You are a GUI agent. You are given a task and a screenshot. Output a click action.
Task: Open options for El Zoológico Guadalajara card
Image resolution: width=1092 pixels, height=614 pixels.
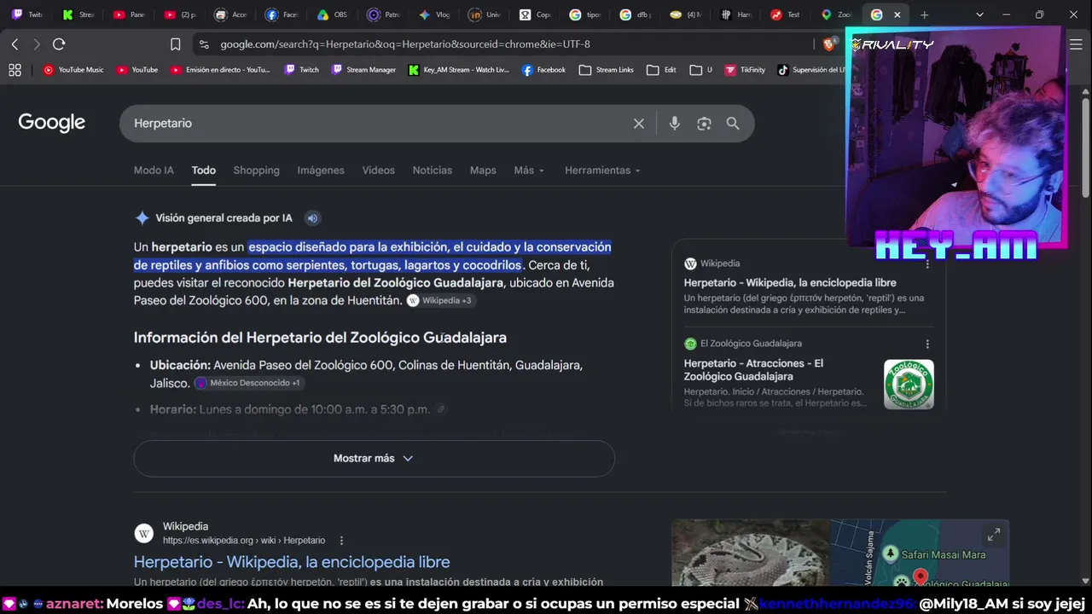[x=927, y=344]
